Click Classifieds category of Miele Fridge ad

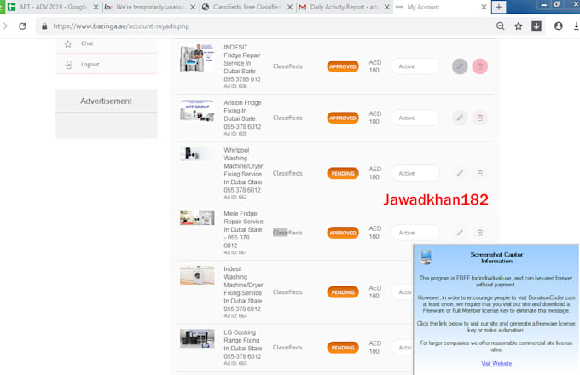pos(287,233)
